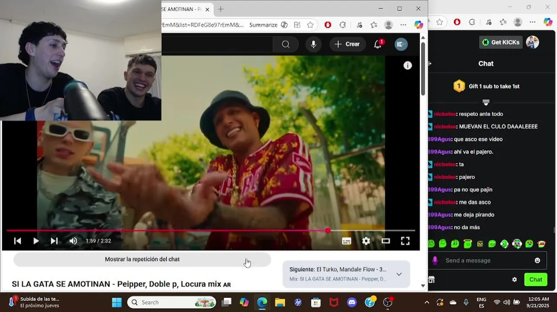Open the taskbar clock and date

539,302
